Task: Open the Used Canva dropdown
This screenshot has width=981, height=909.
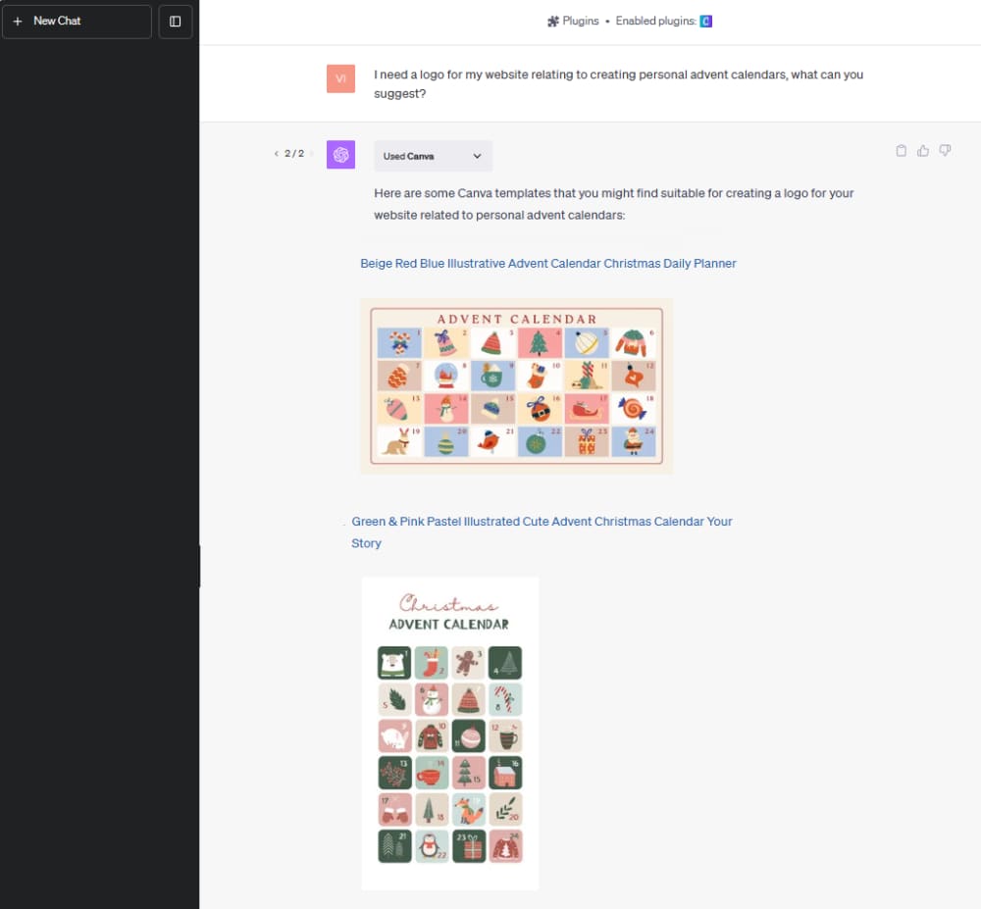Action: point(432,156)
